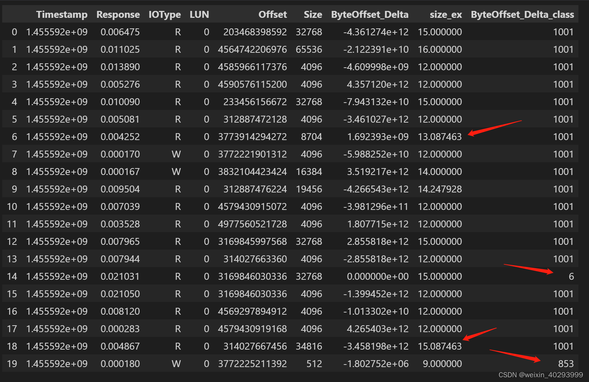The width and height of the screenshot is (589, 382).
Task: Select size value 16384
Action: 309,172
